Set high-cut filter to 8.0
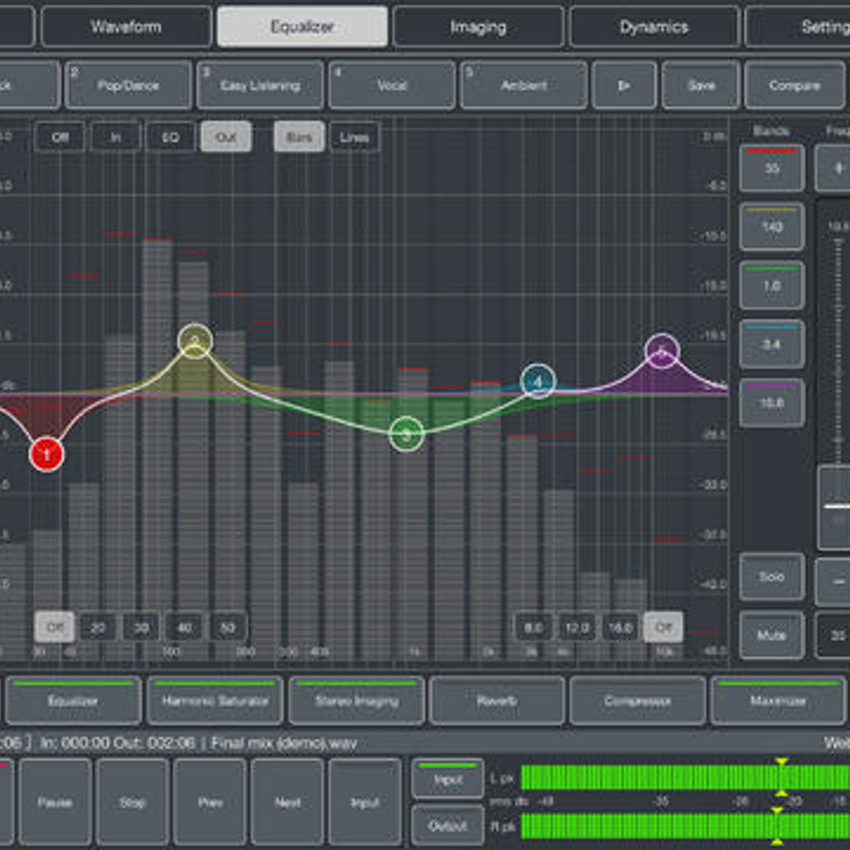Screen dimensions: 850x850 coord(533,627)
